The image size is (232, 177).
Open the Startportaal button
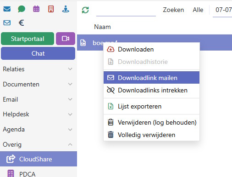click(28, 39)
